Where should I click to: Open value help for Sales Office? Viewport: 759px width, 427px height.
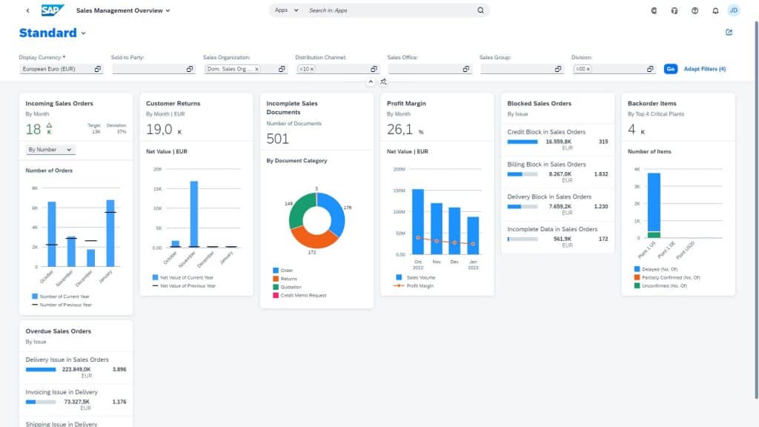(x=466, y=69)
